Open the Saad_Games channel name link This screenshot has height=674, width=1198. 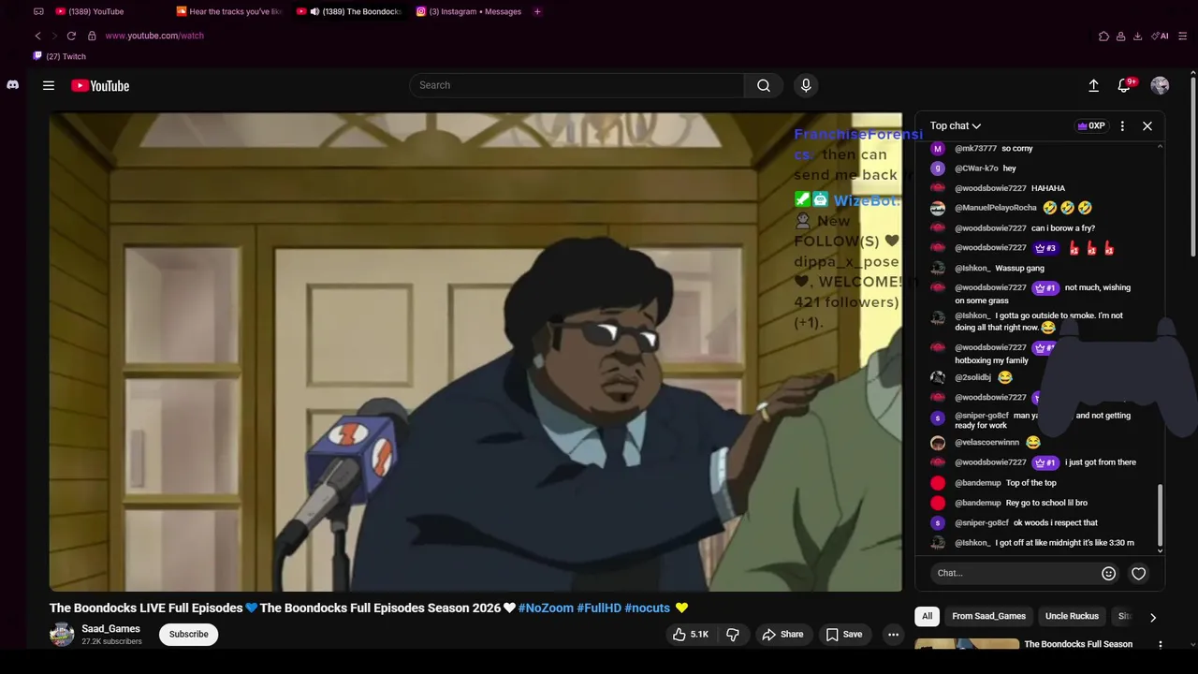110,629
